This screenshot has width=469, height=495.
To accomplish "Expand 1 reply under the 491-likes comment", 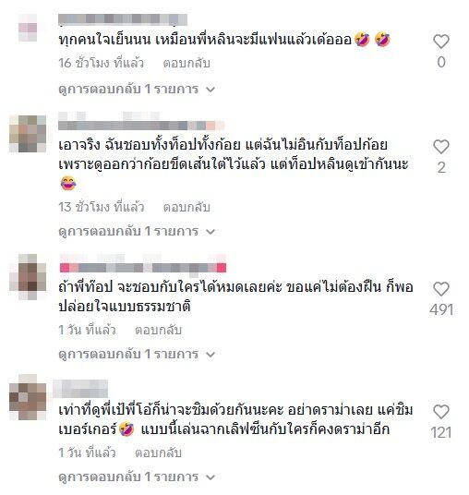I will 137,355.
